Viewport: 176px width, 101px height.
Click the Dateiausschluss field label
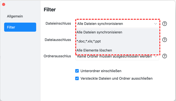coord(58,40)
